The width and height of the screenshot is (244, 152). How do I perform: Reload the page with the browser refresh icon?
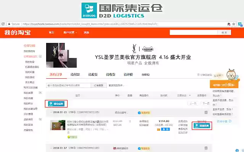coord(3,24)
